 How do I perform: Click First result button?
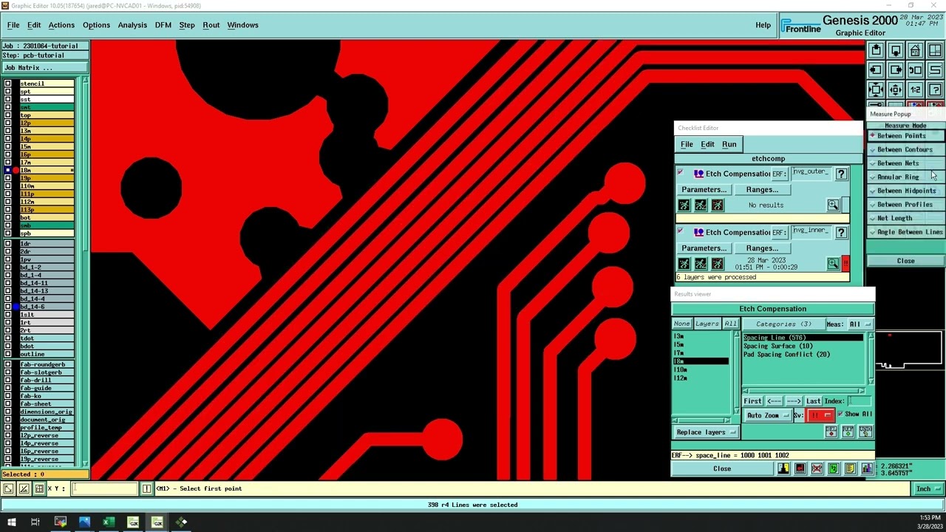click(752, 401)
